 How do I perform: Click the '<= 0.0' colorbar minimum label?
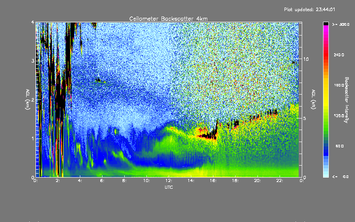pyautogui.click(x=340, y=177)
